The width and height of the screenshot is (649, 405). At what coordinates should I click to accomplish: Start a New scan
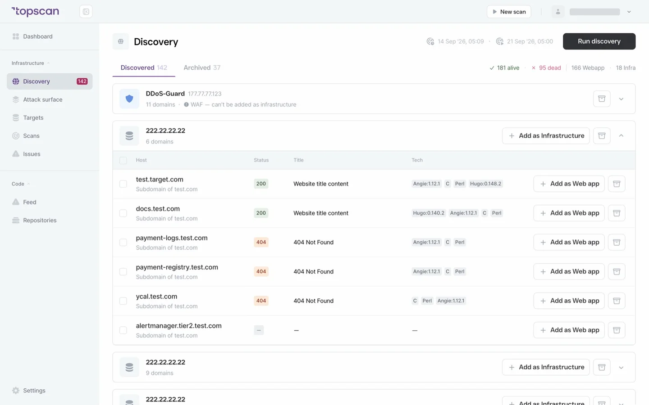tap(509, 12)
